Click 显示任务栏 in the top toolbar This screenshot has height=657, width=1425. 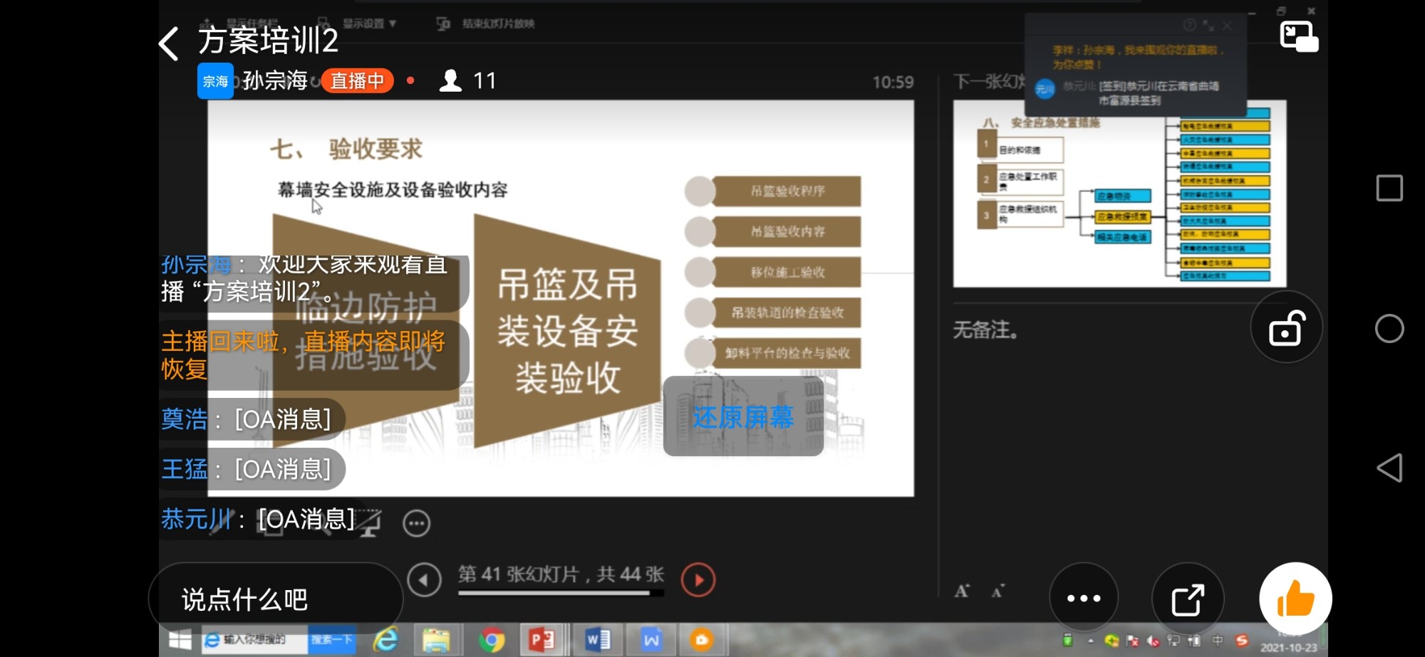pyautogui.click(x=251, y=23)
